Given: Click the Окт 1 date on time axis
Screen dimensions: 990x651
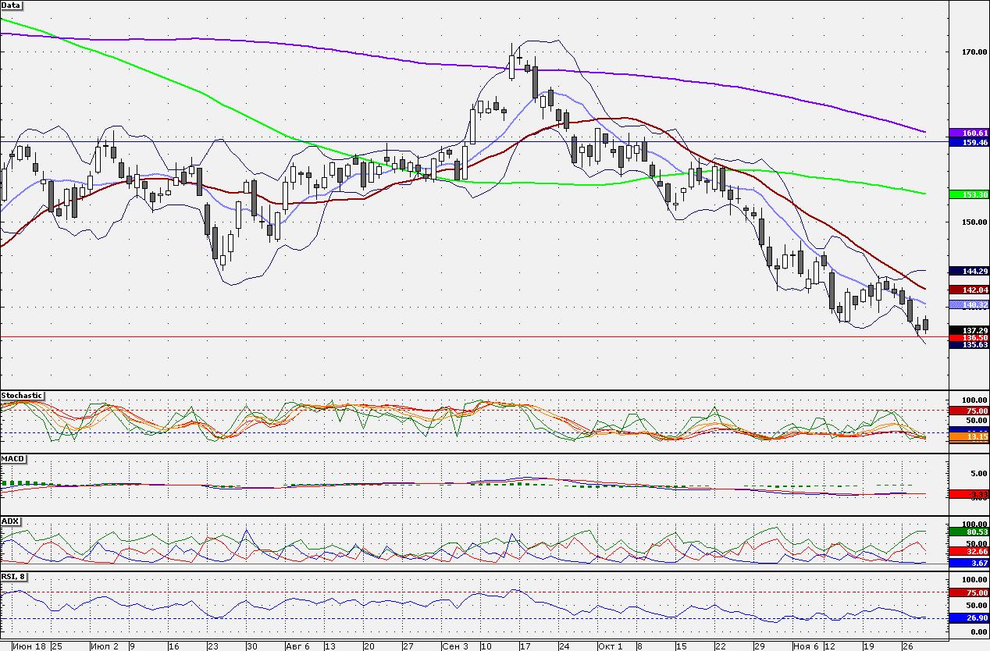Looking at the screenshot, I should tap(610, 646).
